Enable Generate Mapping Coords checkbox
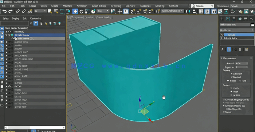The height and width of the screenshot is (132, 255). [224, 100]
